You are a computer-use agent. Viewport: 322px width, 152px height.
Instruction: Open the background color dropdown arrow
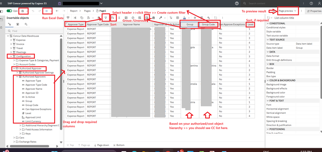pos(189,18)
